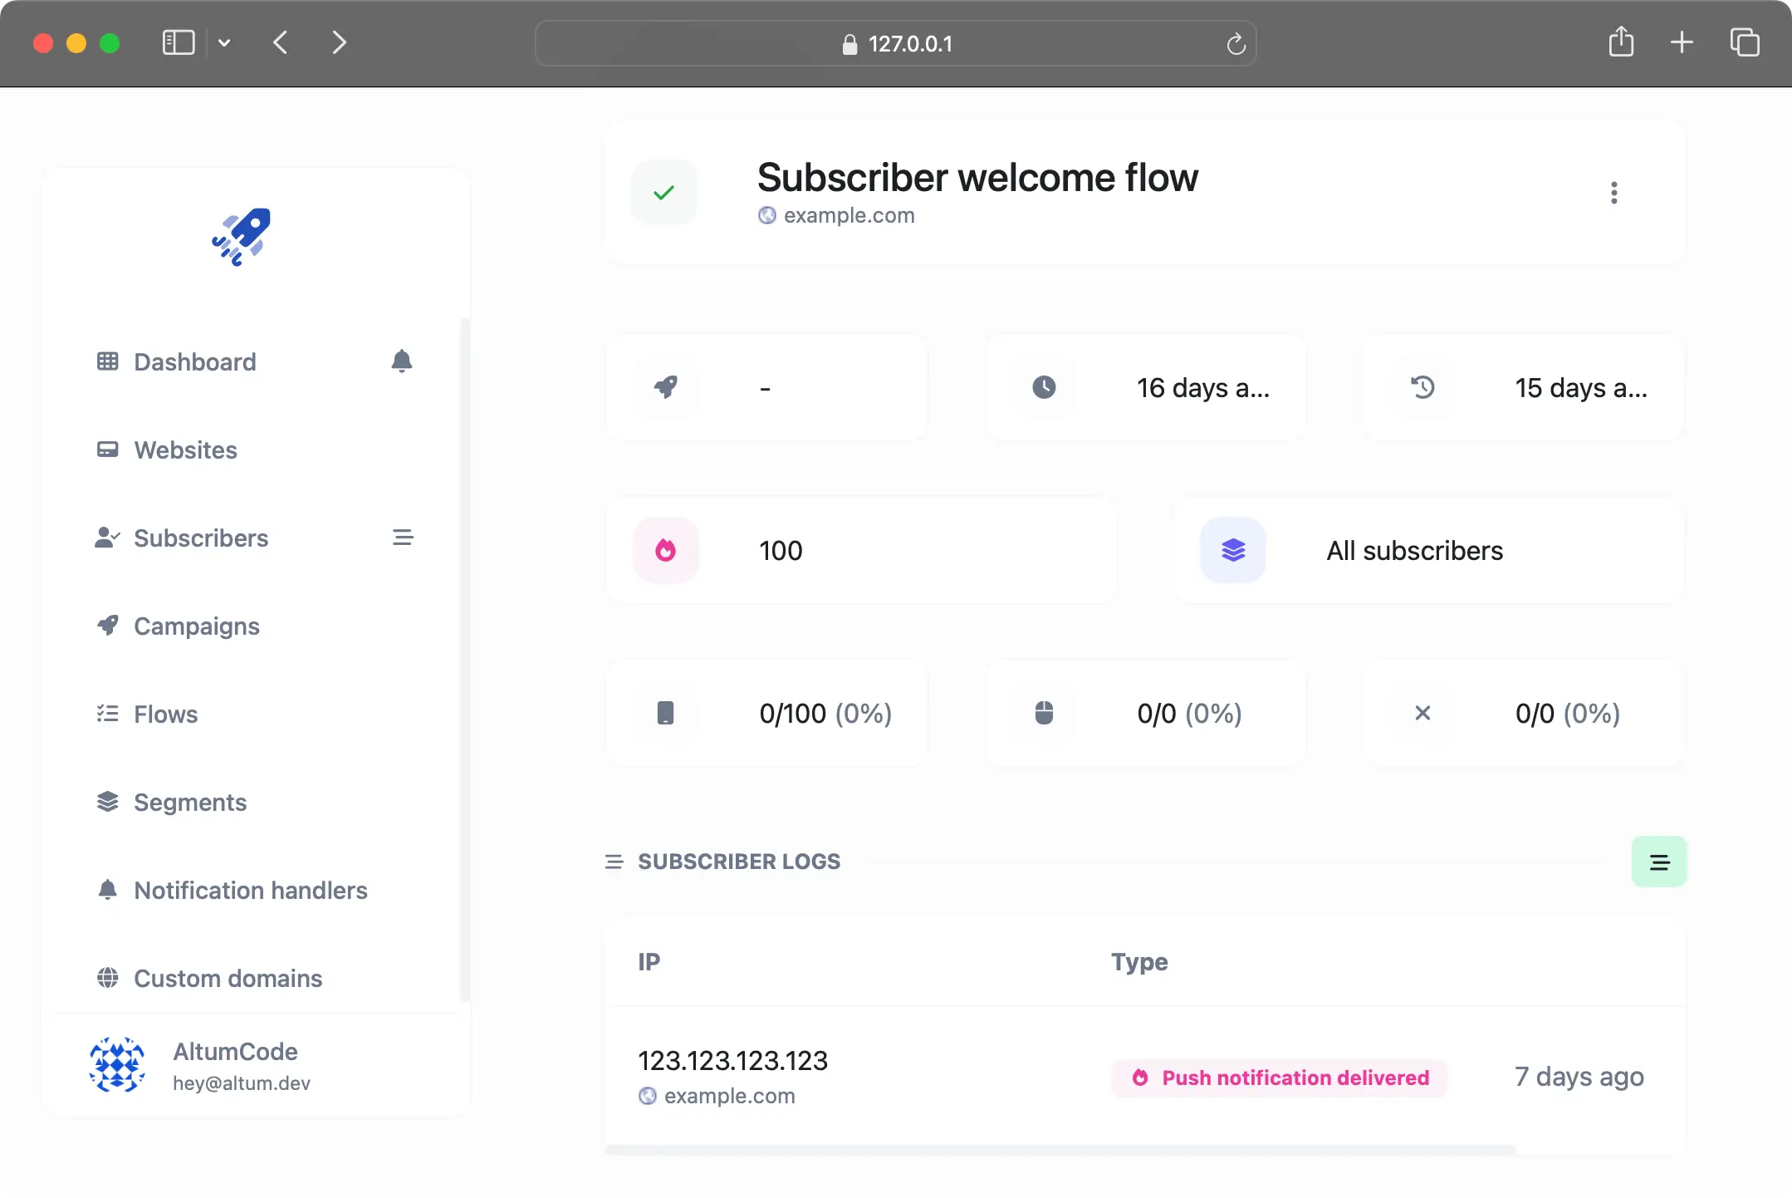Screen dimensions: 1792x1198
Task: Click the history icon on the 15 days card
Action: [x=1422, y=387]
